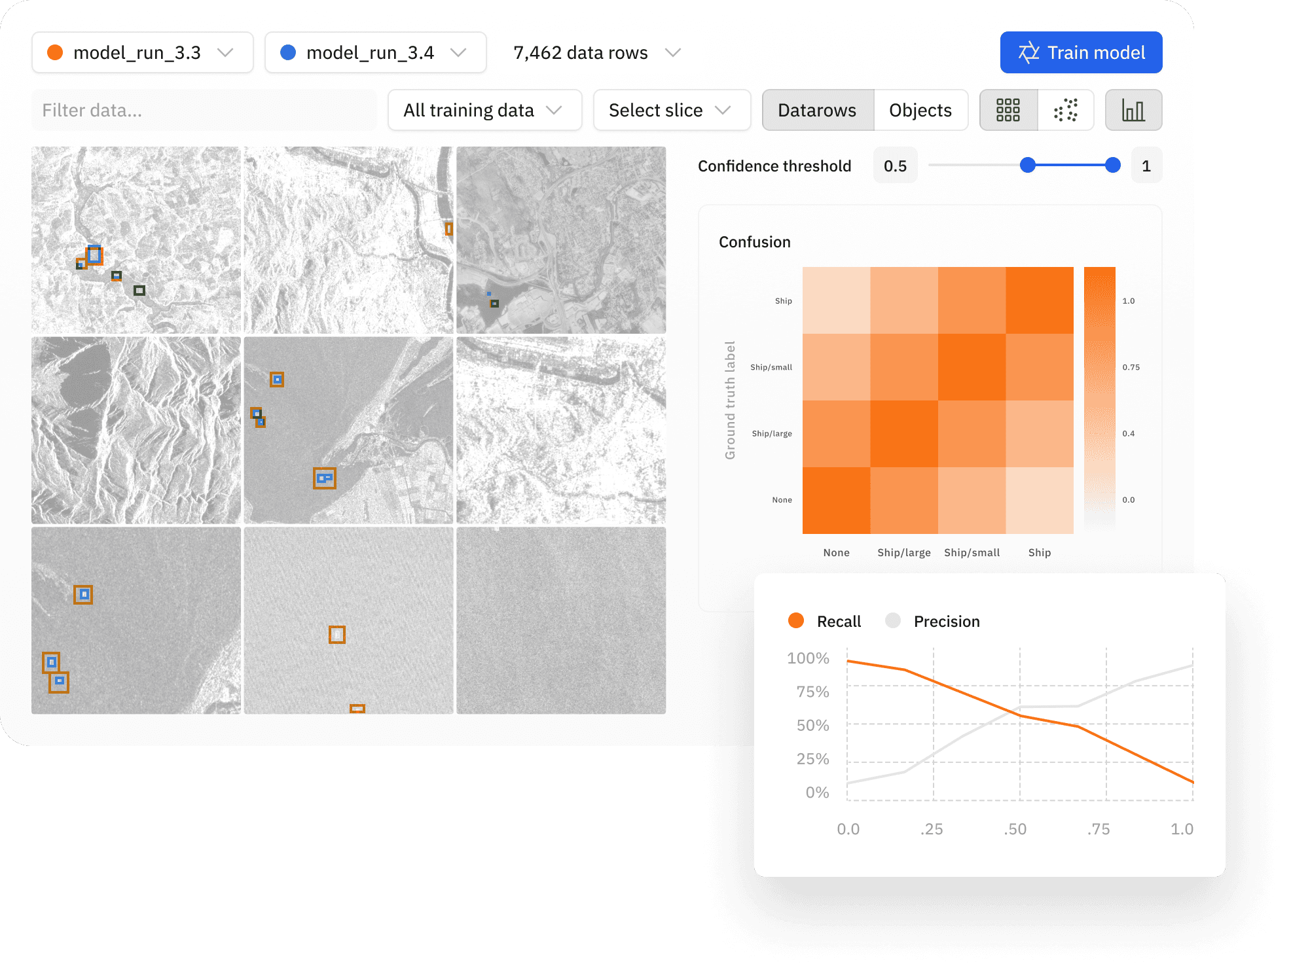Switch to scatter cluster view icon
The height and width of the screenshot is (975, 1291).
(x=1066, y=110)
